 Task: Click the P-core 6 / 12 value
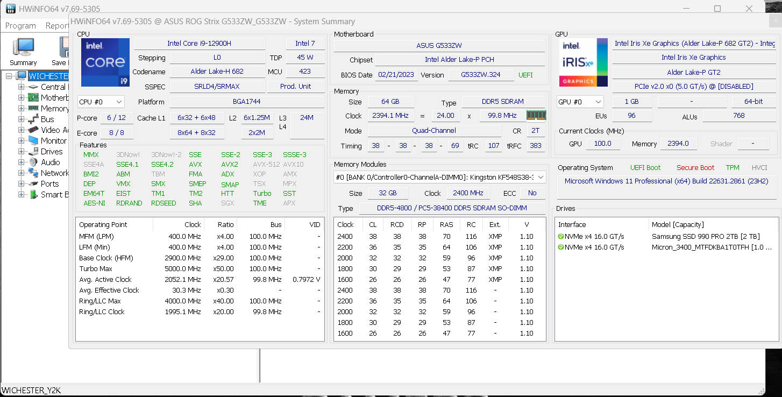116,118
